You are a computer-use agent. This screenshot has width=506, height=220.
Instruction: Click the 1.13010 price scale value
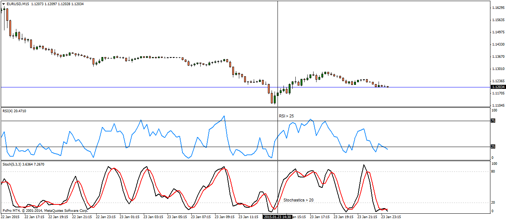point(497,69)
